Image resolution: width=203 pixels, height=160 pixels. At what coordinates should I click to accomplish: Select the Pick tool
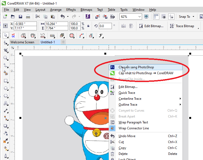[6, 35]
